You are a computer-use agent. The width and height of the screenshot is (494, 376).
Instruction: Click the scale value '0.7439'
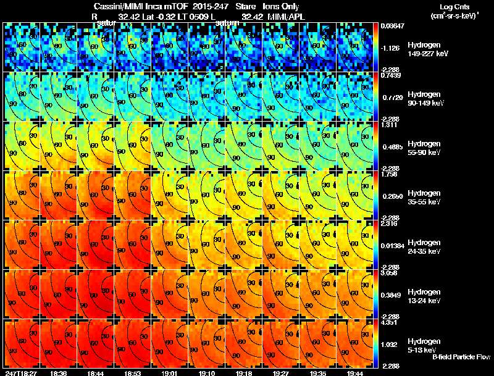point(391,75)
